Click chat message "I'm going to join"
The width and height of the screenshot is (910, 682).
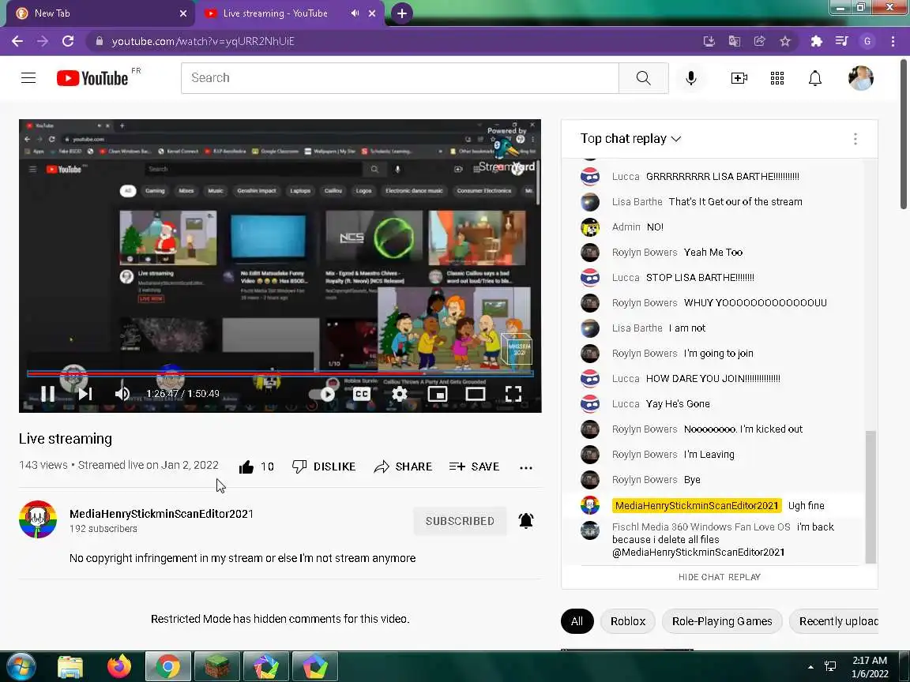click(719, 353)
